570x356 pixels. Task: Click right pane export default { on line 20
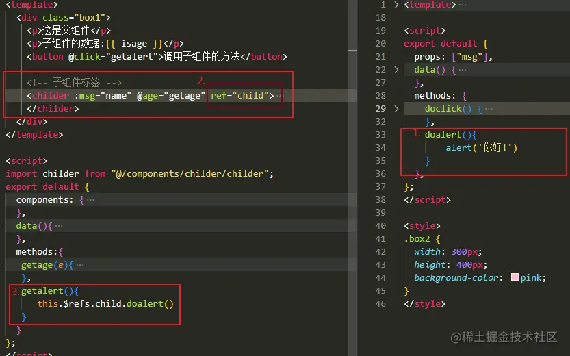click(x=445, y=44)
